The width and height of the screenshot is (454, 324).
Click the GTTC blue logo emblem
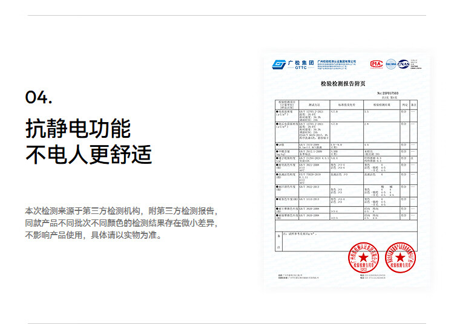[x=279, y=64]
